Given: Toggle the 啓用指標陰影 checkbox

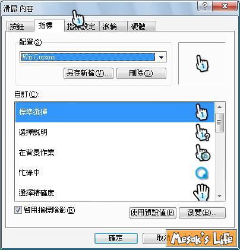Looking at the screenshot, I should pos(18,210).
